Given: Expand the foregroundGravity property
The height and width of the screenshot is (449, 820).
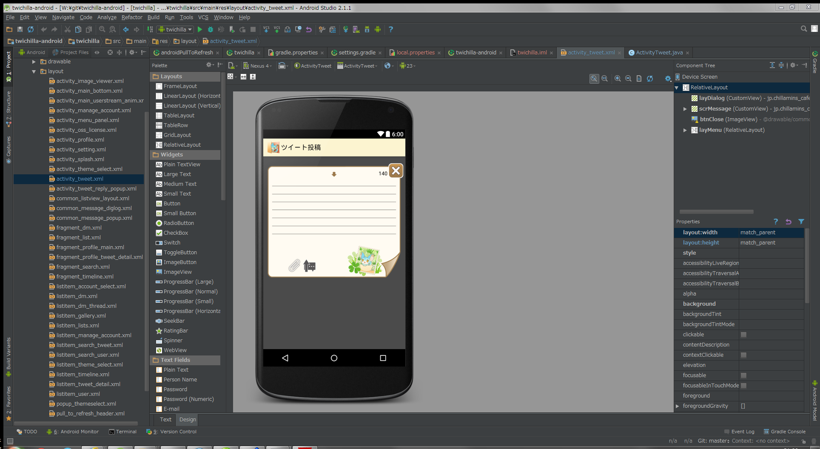Looking at the screenshot, I should pos(678,406).
